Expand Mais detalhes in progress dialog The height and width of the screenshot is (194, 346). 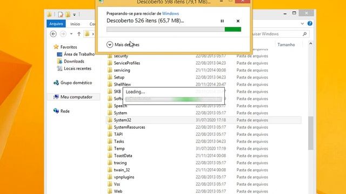123,45
